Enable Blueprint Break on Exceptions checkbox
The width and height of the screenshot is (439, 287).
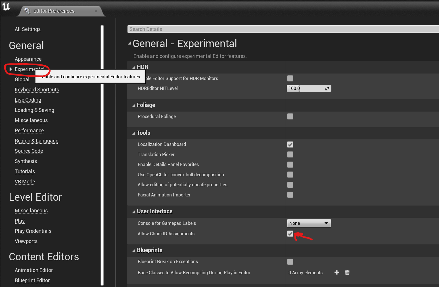click(x=290, y=262)
